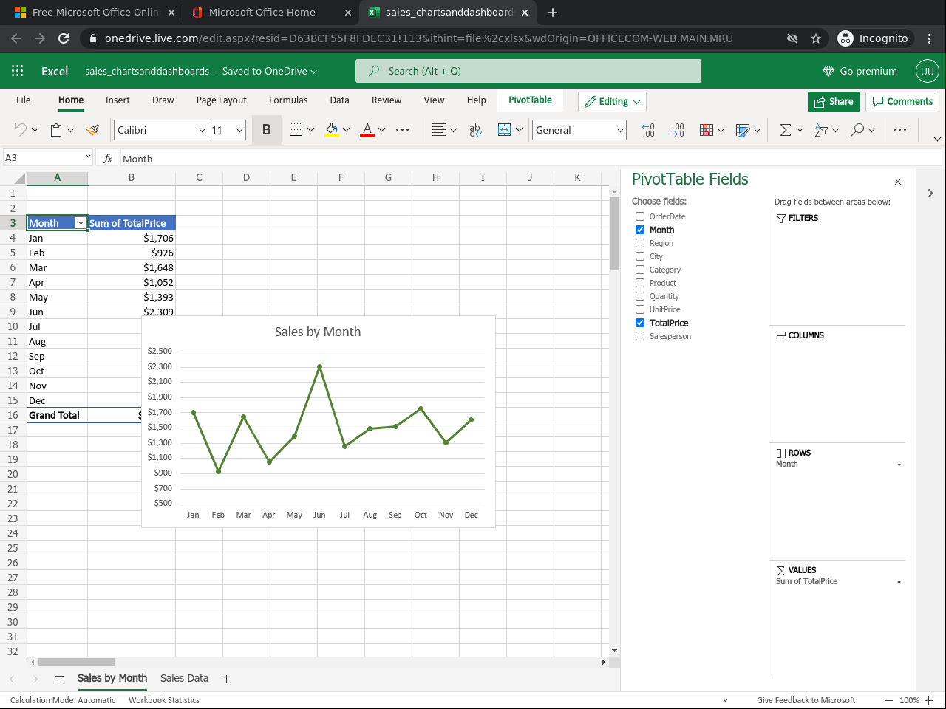
Task: Apply the yellow fill color
Action: point(332,130)
